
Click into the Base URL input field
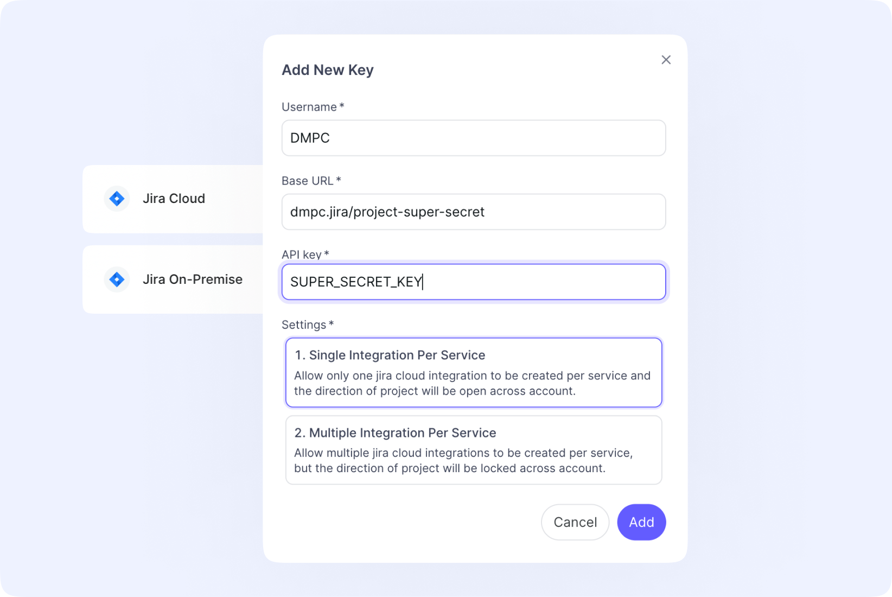[x=473, y=212]
